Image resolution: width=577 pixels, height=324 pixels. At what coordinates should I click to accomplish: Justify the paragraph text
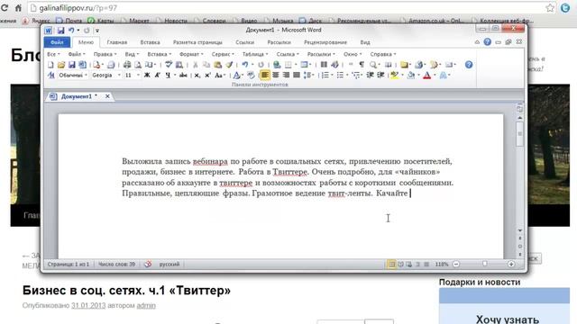click(297, 76)
